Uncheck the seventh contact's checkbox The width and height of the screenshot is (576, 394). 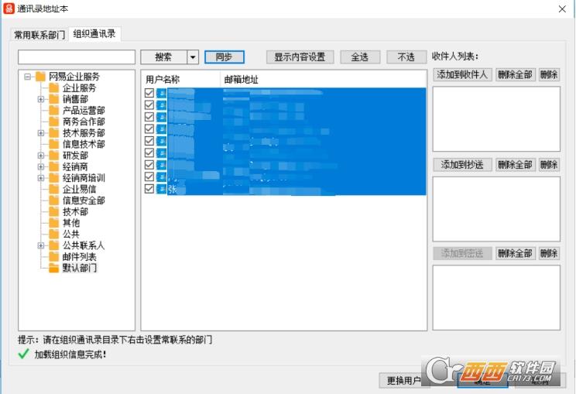coord(149,165)
